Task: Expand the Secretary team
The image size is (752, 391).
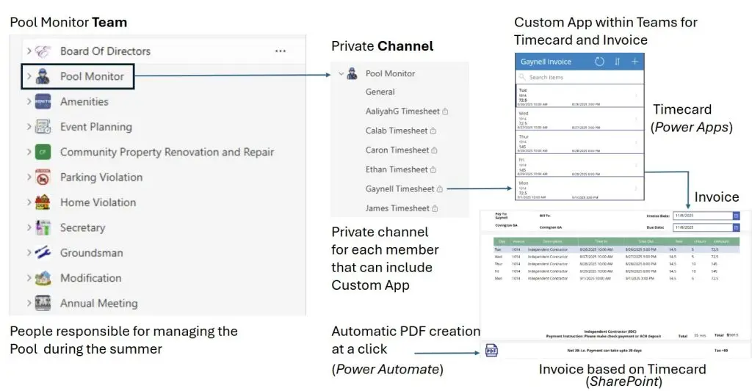Action: pos(29,227)
